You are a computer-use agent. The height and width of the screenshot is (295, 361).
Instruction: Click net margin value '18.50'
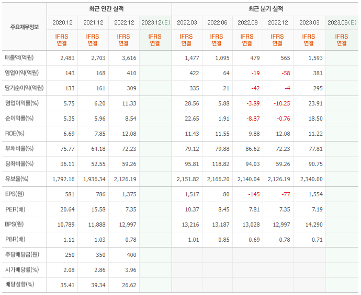[315, 119]
